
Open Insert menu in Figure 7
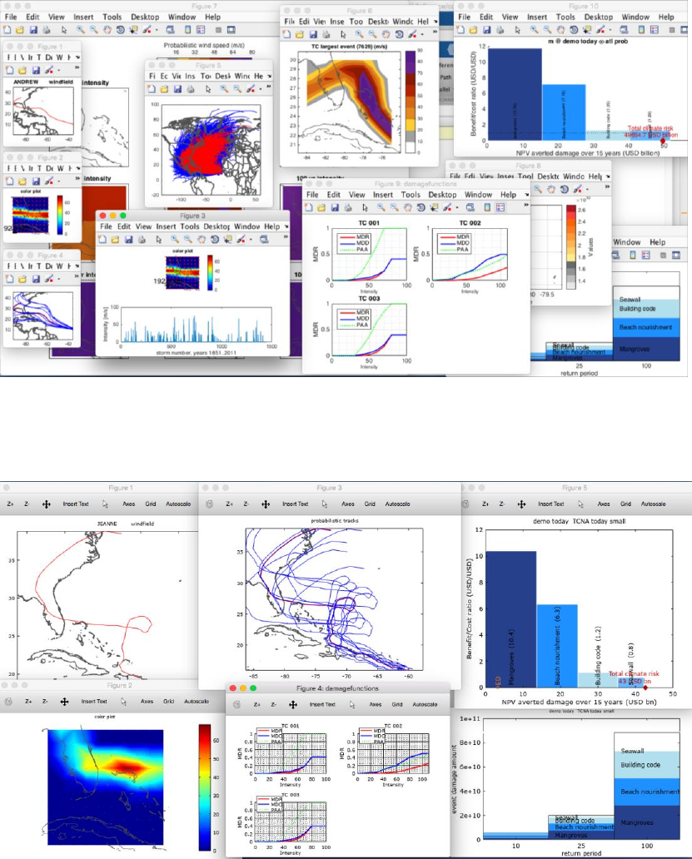[x=83, y=17]
